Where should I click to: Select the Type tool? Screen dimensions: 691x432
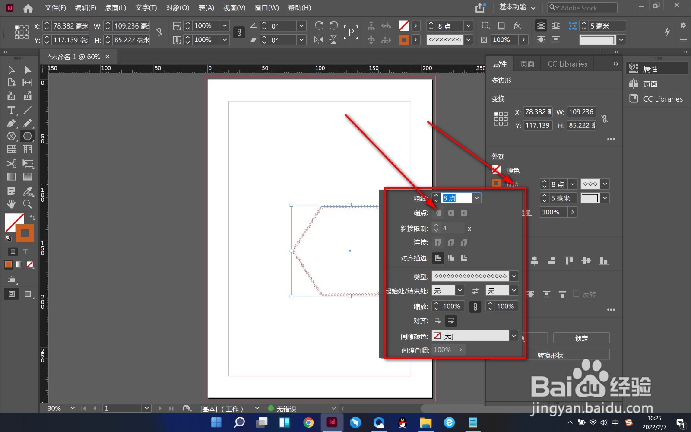11,110
